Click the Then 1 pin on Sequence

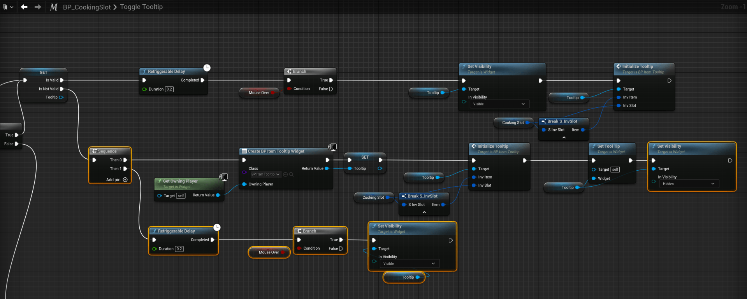coord(125,169)
